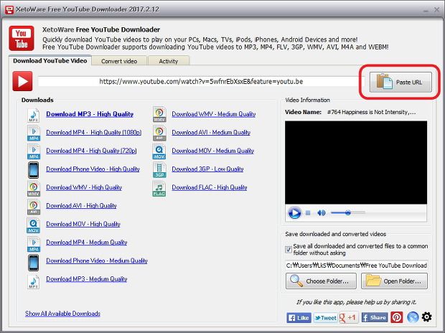Click the Open Folder button
The image size is (445, 333).
tap(394, 281)
